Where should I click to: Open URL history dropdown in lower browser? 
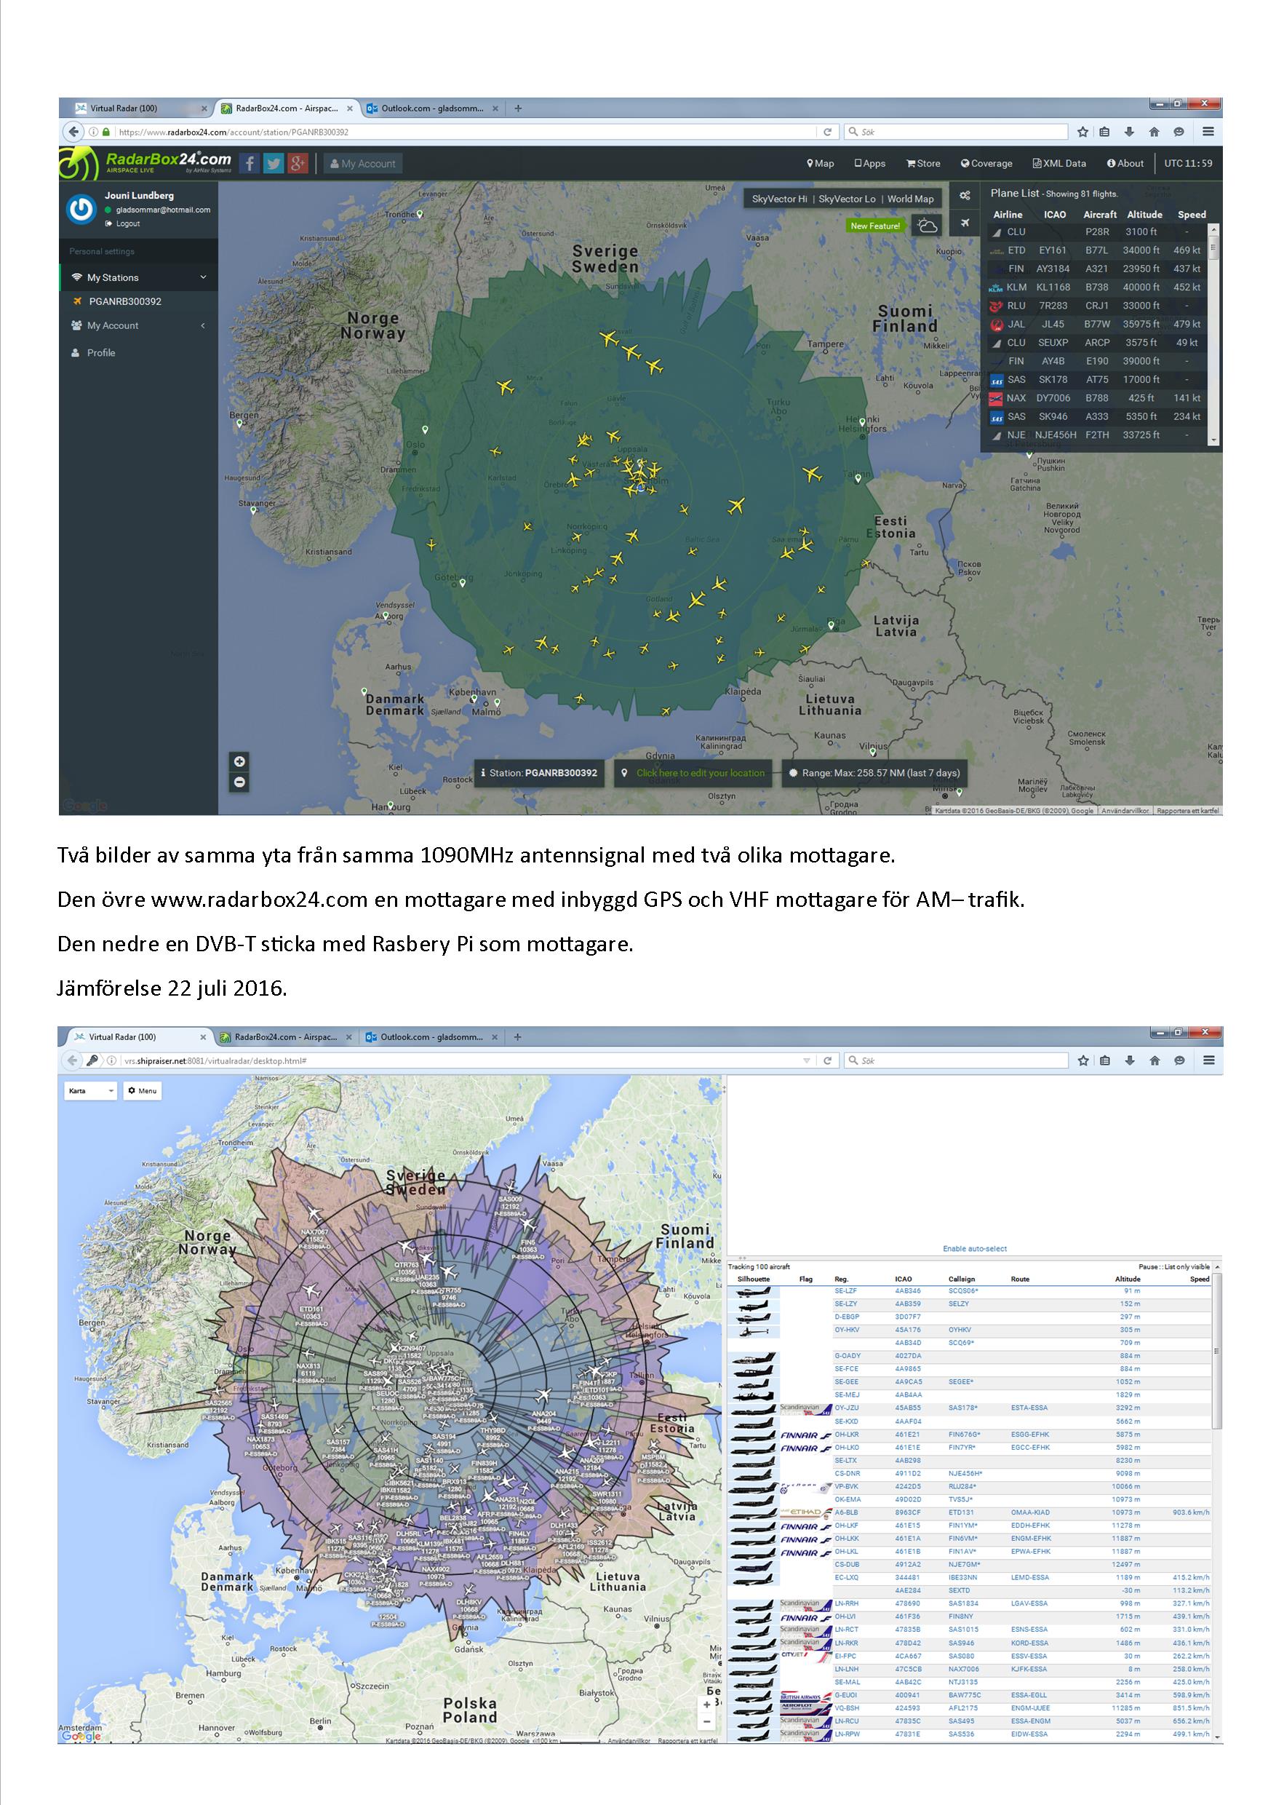(x=806, y=1060)
